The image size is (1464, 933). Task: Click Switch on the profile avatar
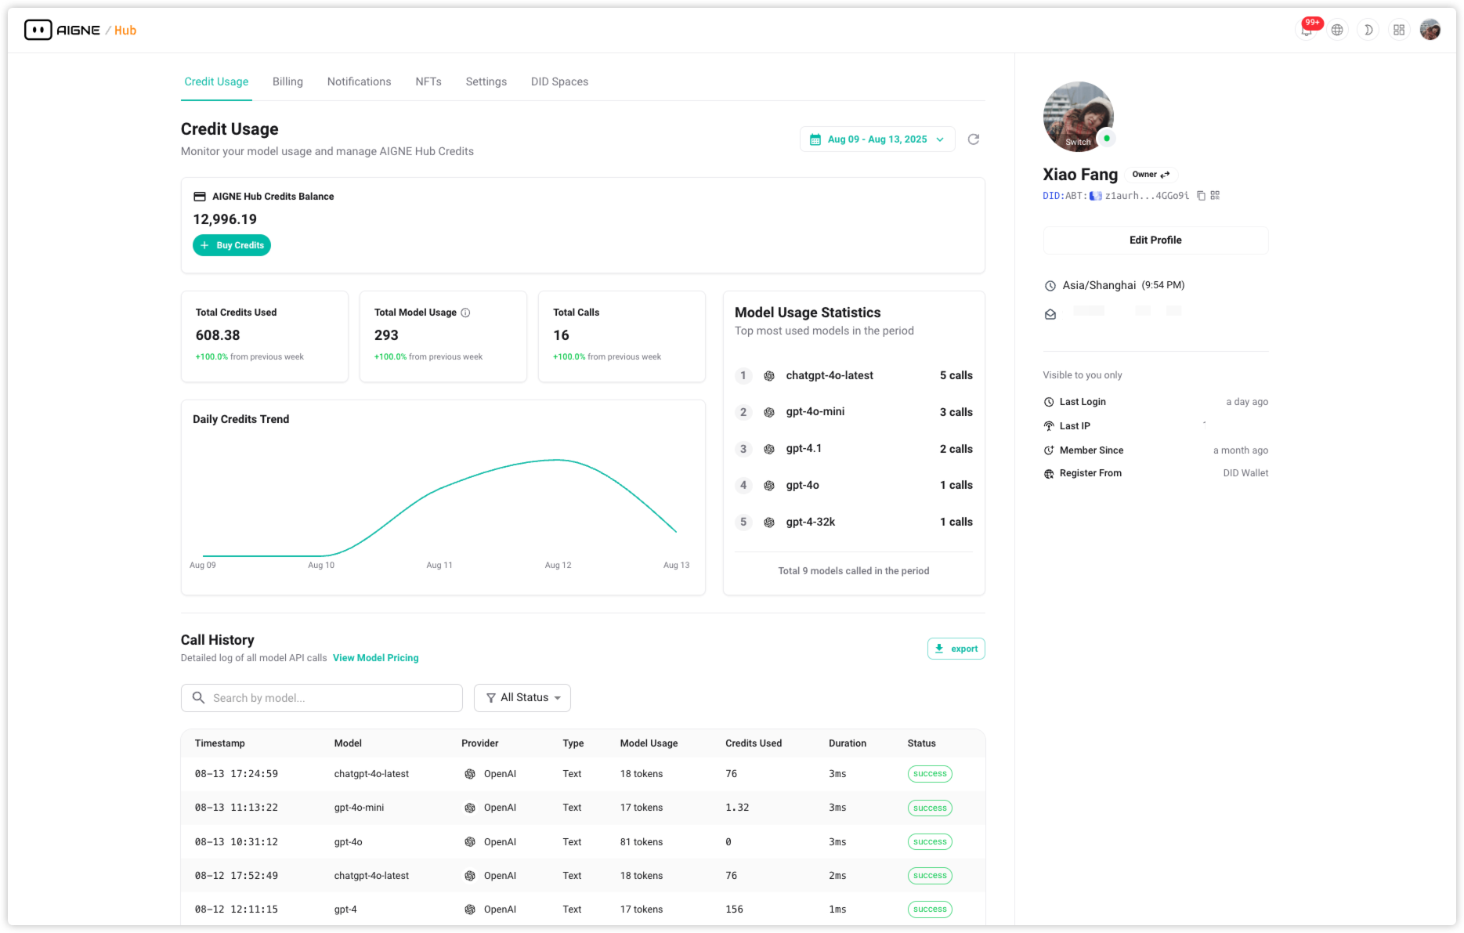click(x=1078, y=142)
